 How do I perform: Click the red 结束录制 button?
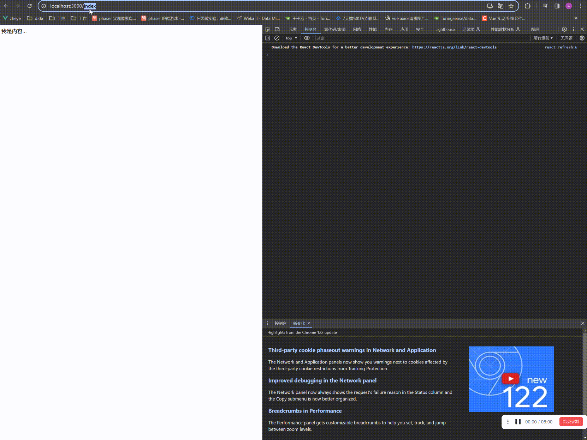pos(571,422)
